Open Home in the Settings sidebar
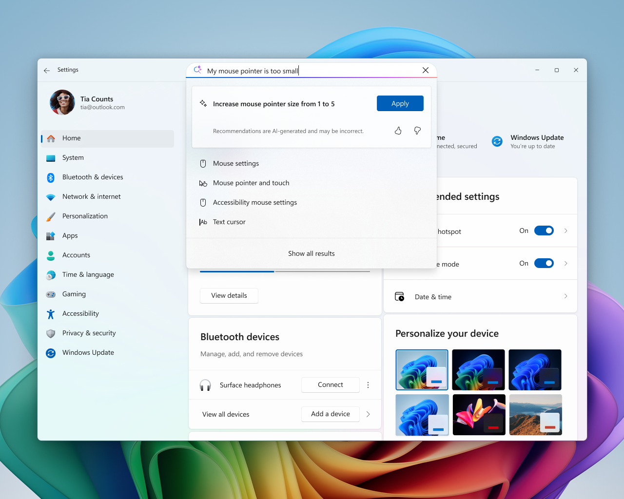The width and height of the screenshot is (624, 499). coord(107,138)
